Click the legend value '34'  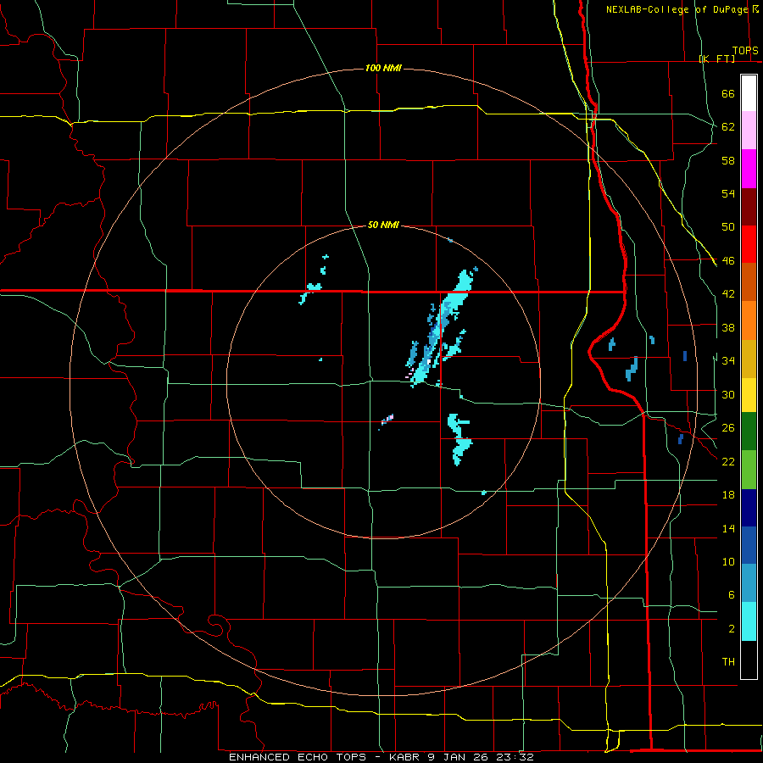pyautogui.click(x=728, y=360)
